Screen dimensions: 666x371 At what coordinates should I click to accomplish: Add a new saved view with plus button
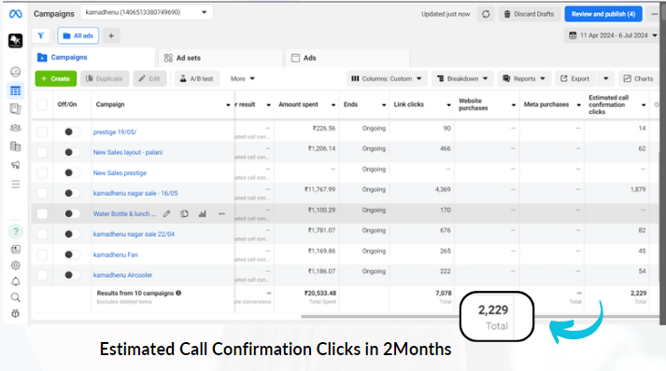coord(111,35)
